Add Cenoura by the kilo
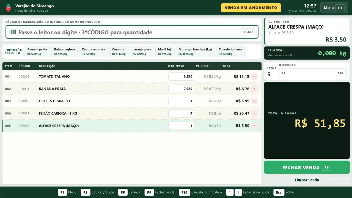The width and height of the screenshot is (352, 198). pos(119,51)
